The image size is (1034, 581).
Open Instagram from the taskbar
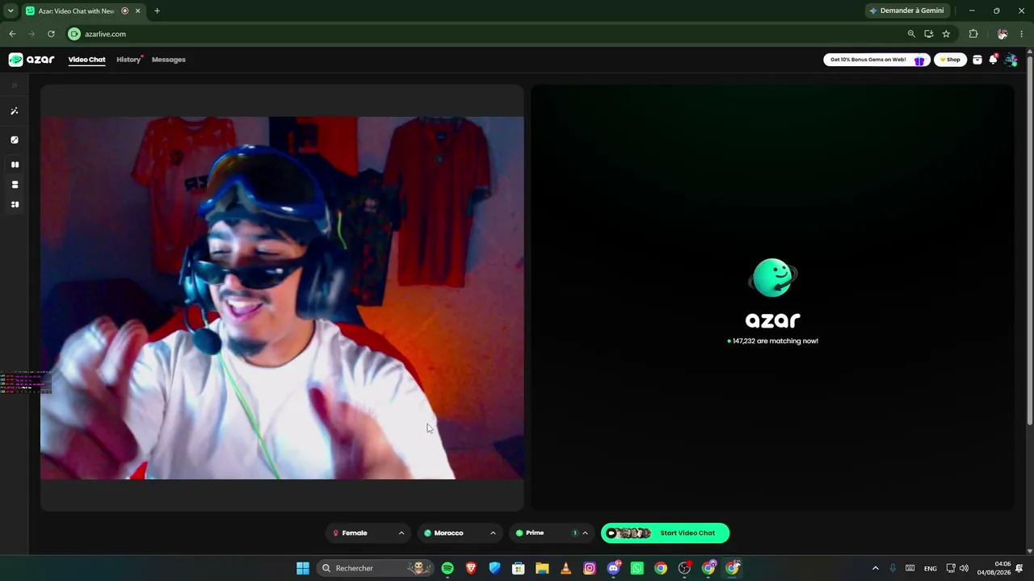point(590,568)
